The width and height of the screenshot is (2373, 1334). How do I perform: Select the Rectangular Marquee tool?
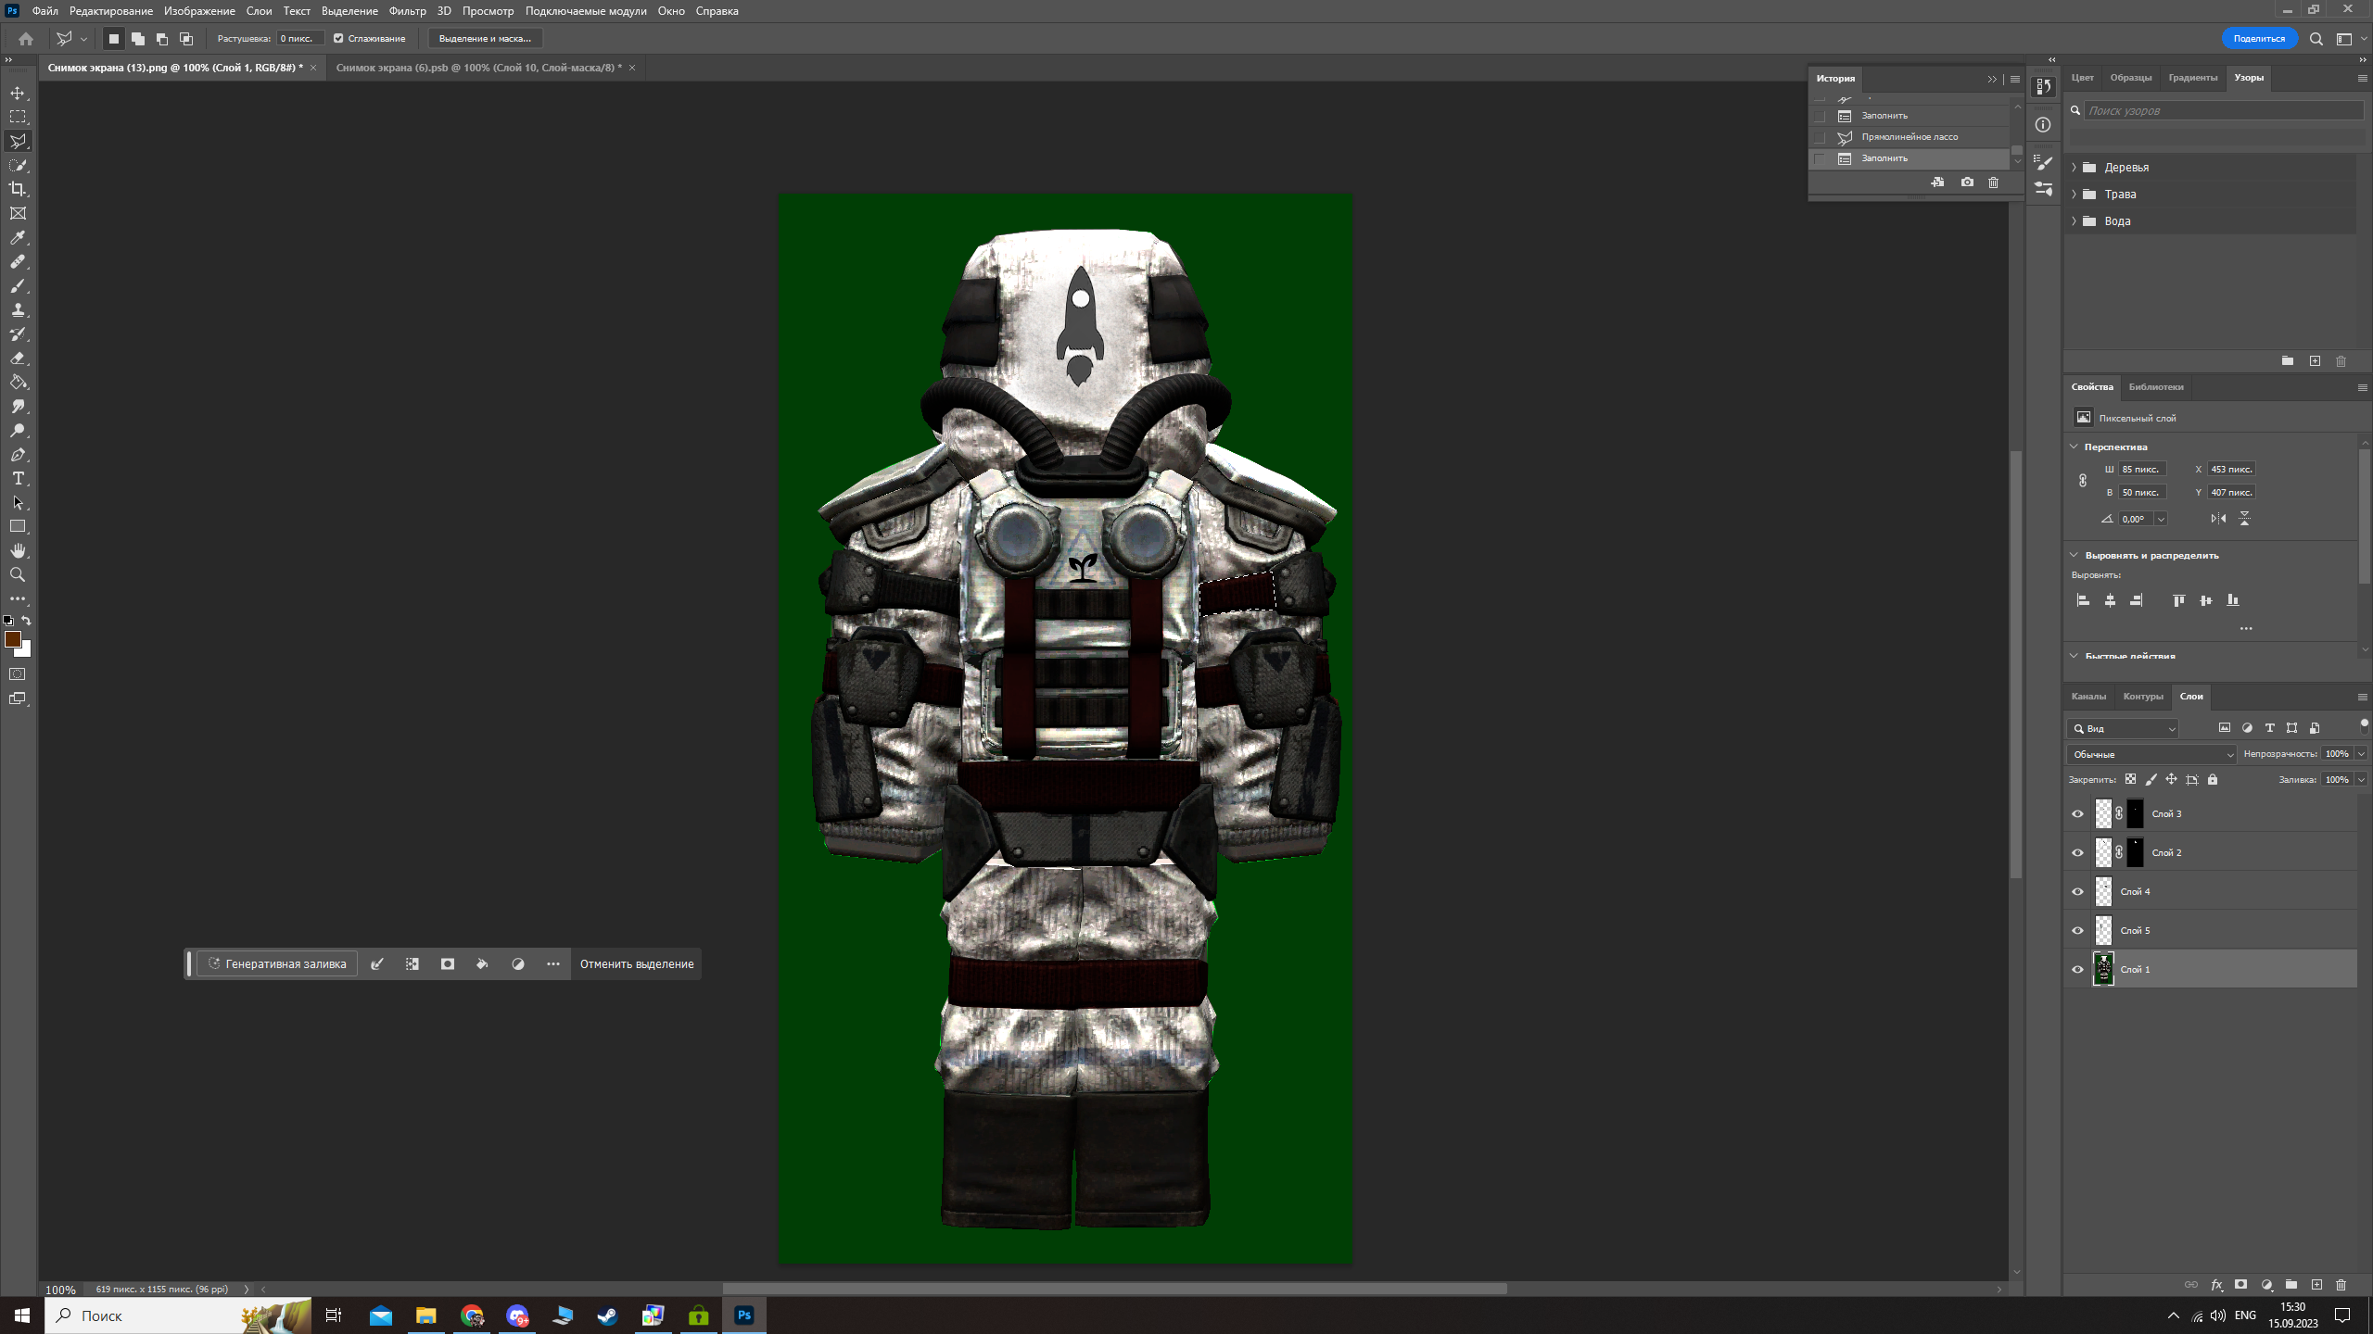coord(18,117)
